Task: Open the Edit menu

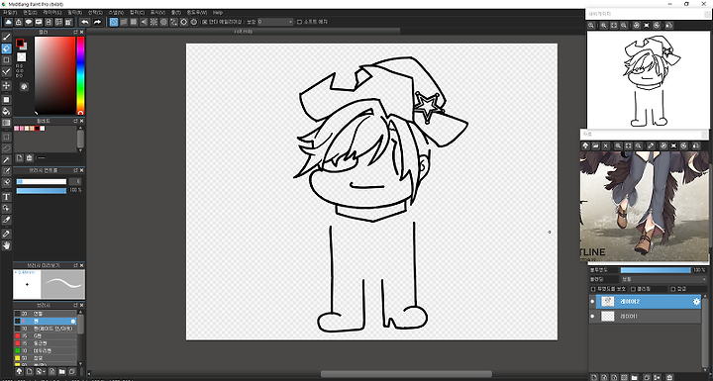Action: pos(30,12)
